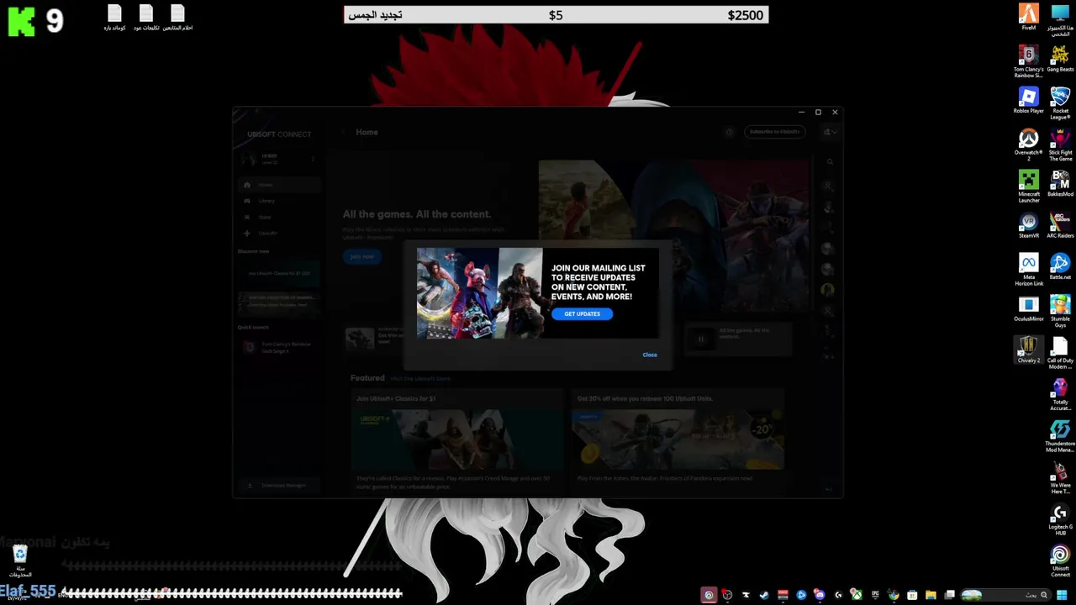The image size is (1076, 605).
Task: Click the taskbar search box
Action: click(1007, 595)
